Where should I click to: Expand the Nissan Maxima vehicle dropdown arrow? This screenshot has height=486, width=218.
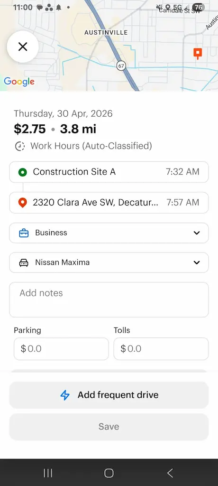click(197, 262)
